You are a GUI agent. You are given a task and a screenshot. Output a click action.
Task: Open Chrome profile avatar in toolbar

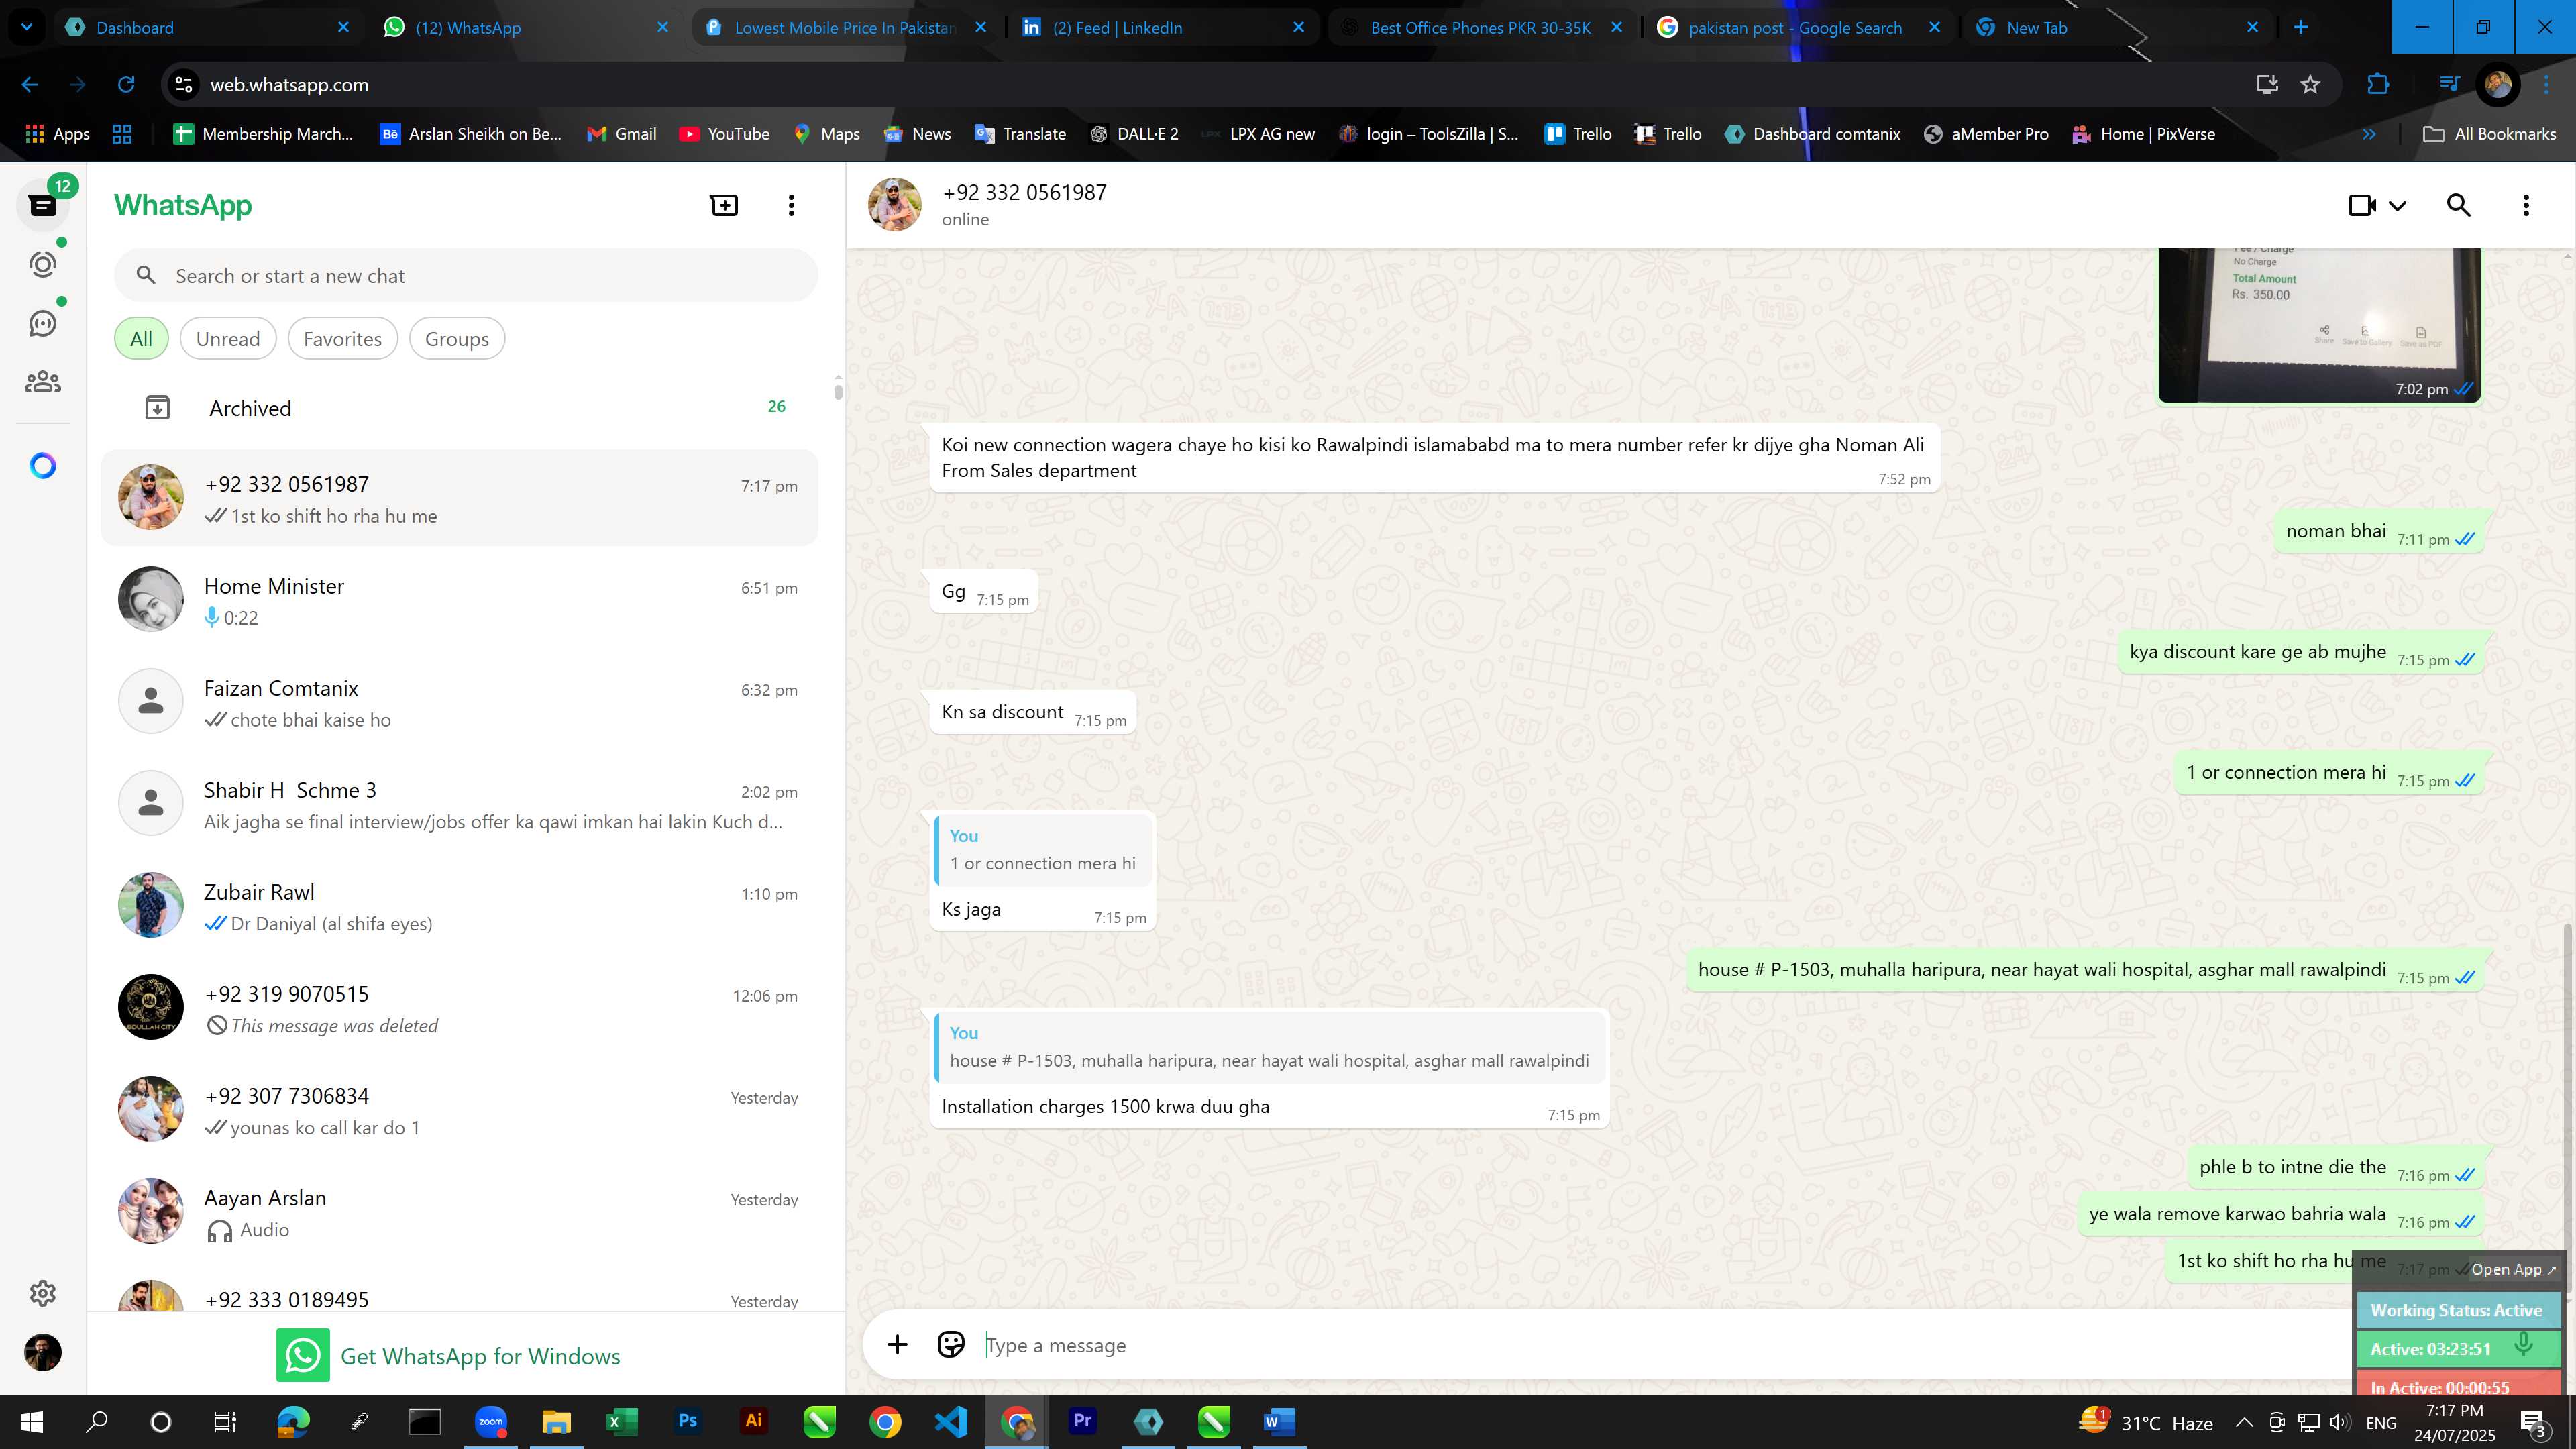(2498, 85)
